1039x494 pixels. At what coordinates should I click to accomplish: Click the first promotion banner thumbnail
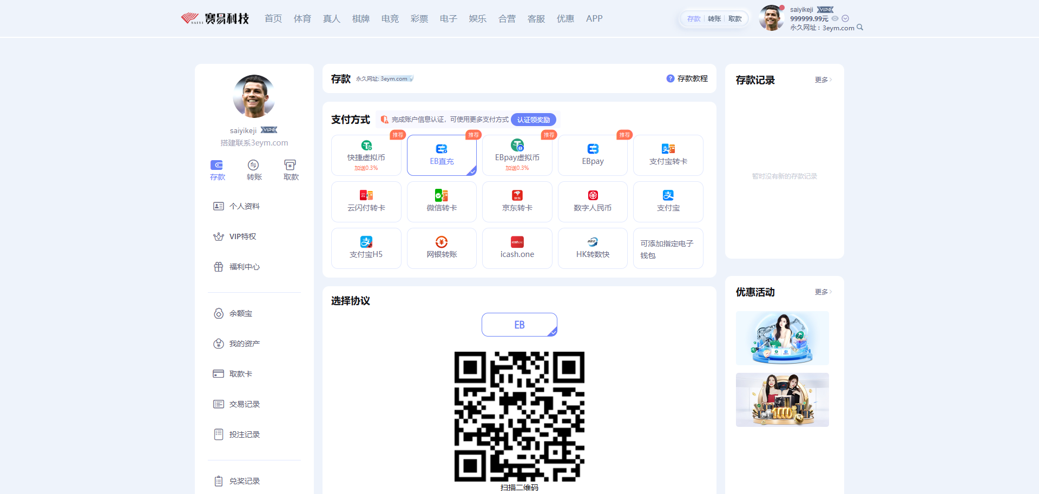782,338
